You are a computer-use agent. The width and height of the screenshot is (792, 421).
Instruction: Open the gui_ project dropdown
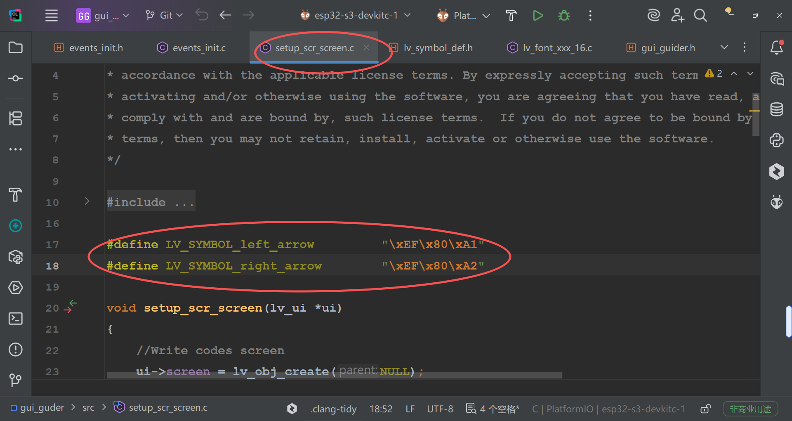(x=103, y=16)
